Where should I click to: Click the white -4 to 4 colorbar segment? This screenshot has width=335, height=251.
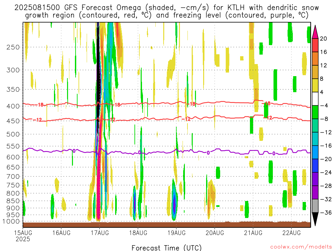pos(315,99)
